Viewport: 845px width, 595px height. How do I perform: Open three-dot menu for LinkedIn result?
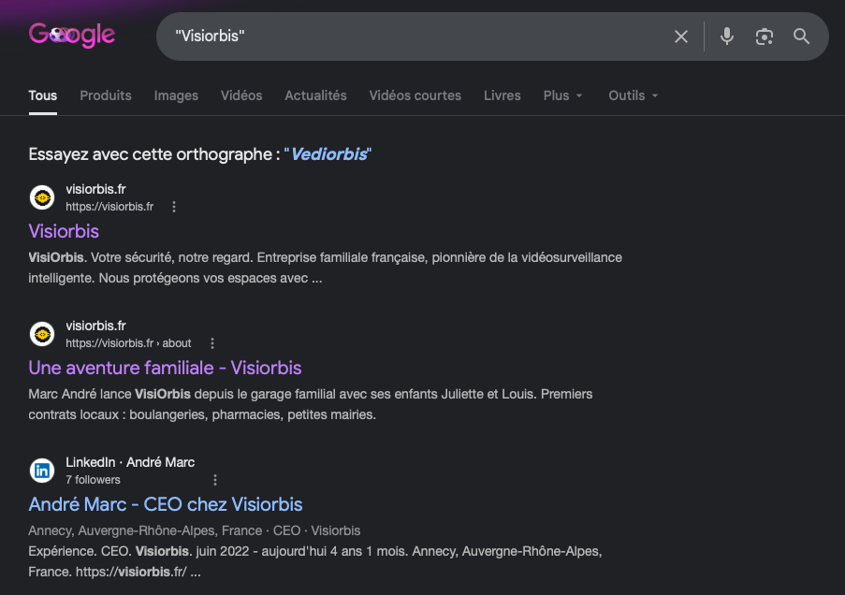215,480
